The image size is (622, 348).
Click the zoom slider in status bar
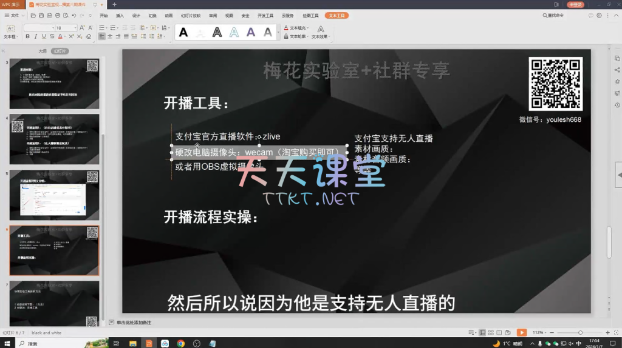pyautogui.click(x=580, y=332)
